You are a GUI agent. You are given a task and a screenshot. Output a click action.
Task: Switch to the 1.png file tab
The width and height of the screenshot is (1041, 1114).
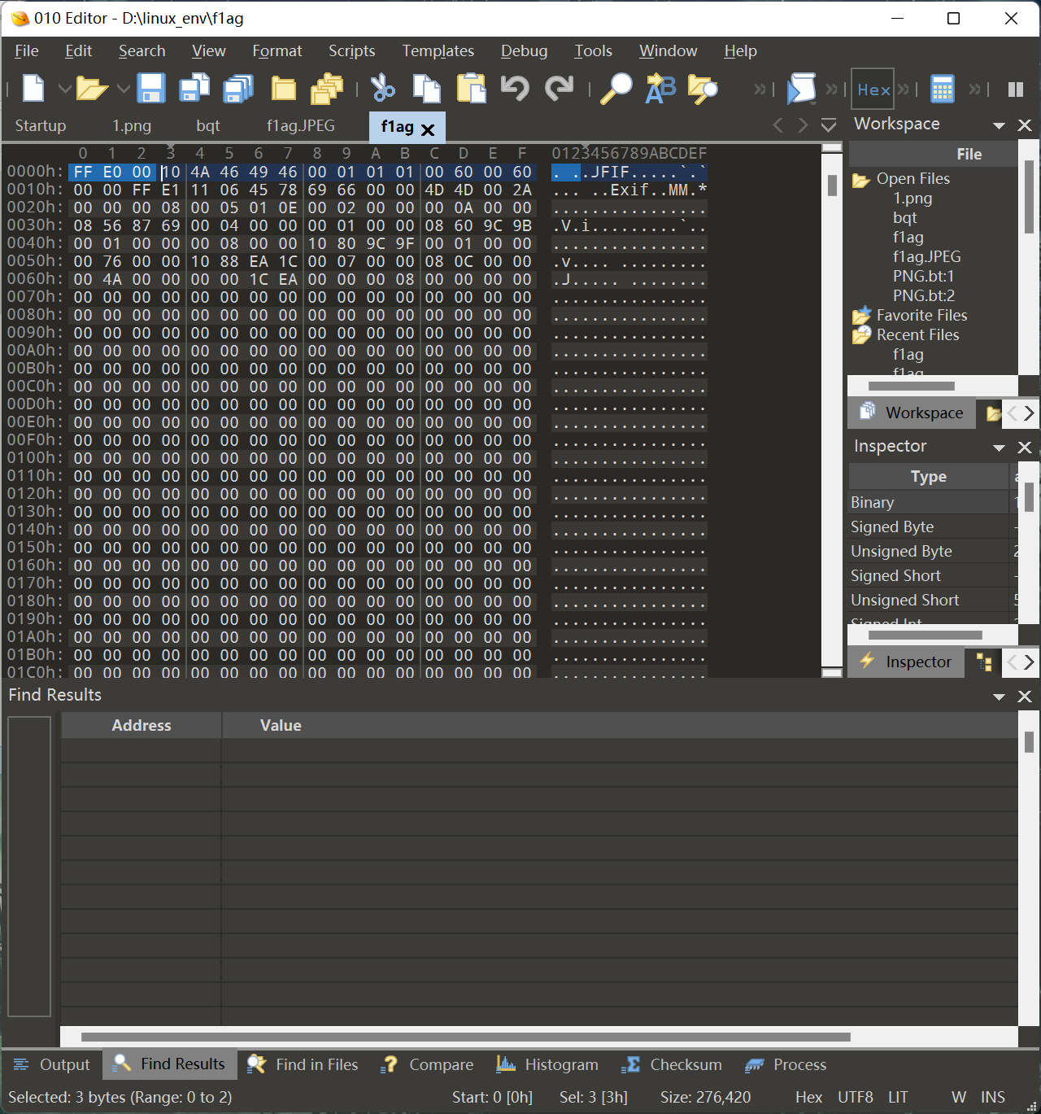(x=132, y=126)
